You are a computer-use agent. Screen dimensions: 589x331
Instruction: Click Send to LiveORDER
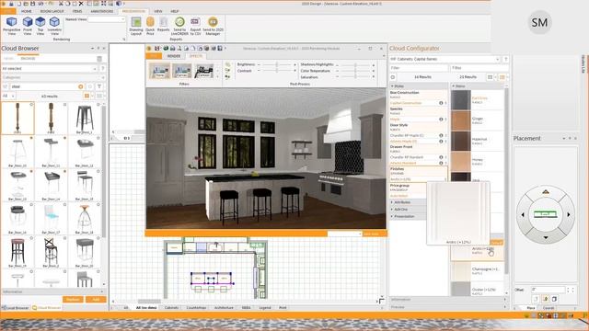(x=179, y=26)
